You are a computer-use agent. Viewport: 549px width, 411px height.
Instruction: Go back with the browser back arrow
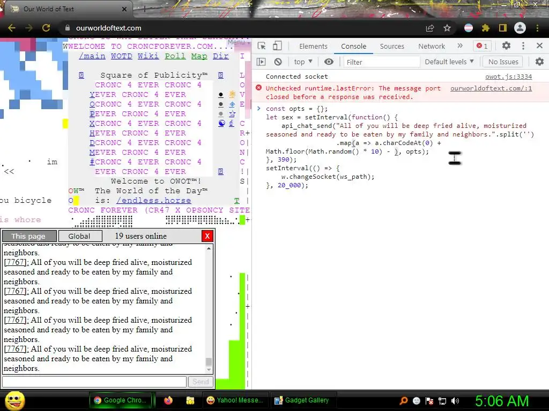click(x=11, y=28)
